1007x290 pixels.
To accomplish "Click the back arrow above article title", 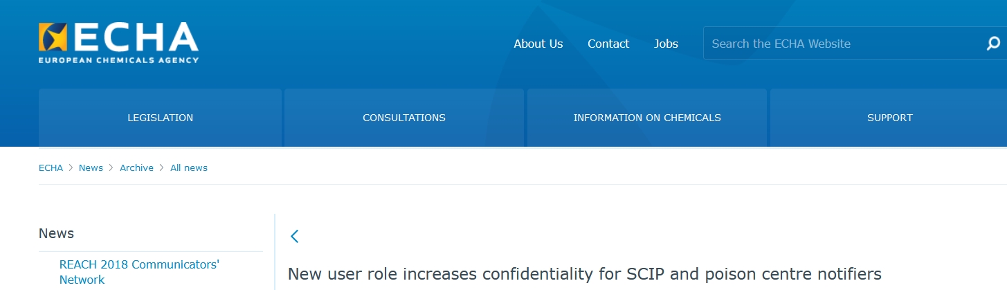I will 295,236.
